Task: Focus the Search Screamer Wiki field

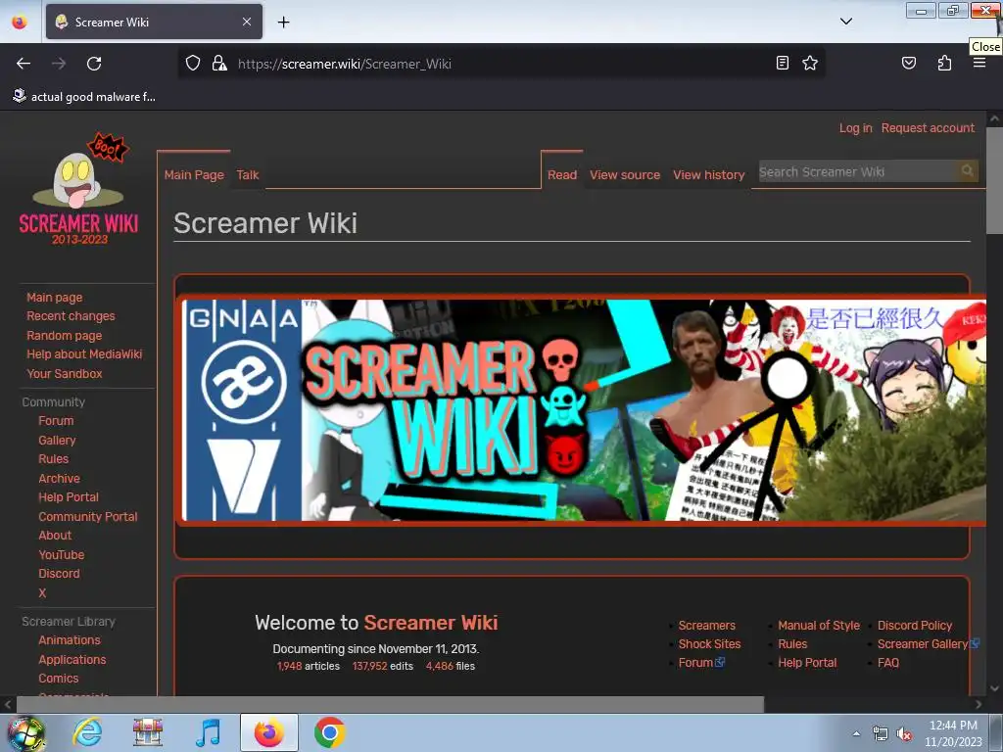Action: pyautogui.click(x=857, y=171)
